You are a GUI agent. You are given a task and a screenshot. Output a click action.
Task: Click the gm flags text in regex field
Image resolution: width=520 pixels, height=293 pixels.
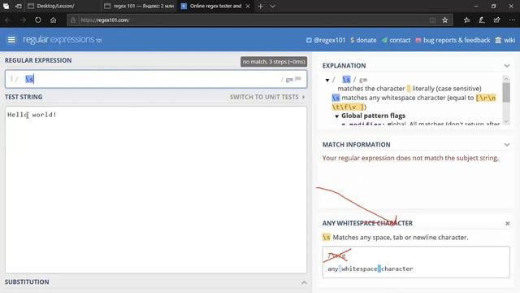289,80
